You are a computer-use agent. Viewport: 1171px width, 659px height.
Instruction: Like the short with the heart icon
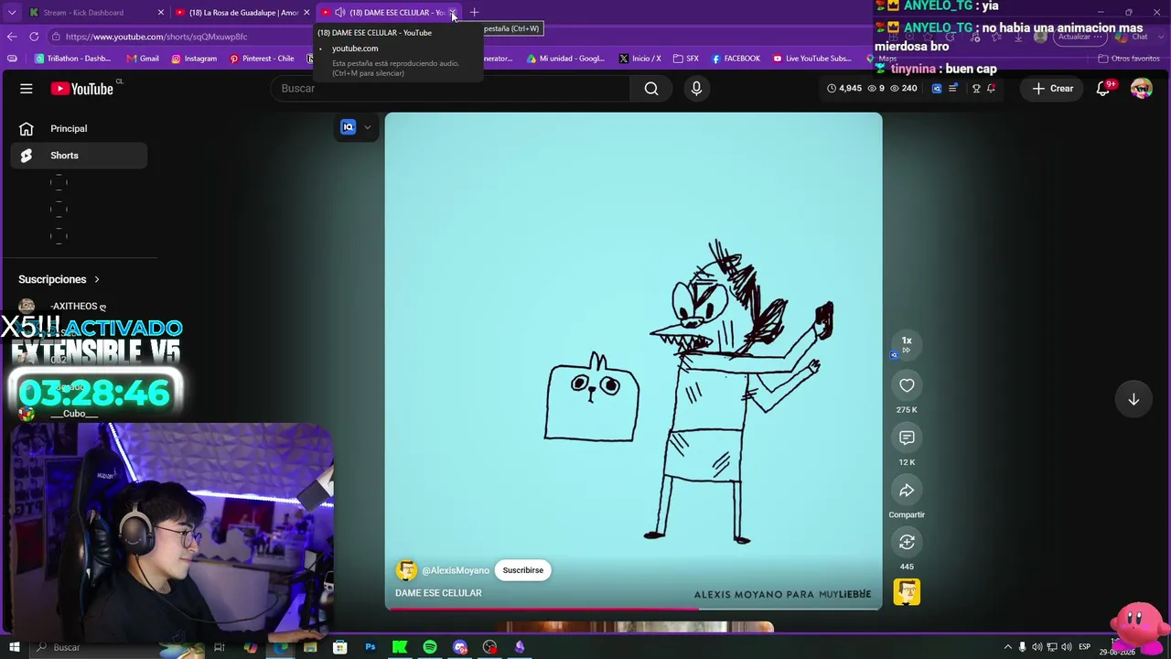tap(907, 385)
